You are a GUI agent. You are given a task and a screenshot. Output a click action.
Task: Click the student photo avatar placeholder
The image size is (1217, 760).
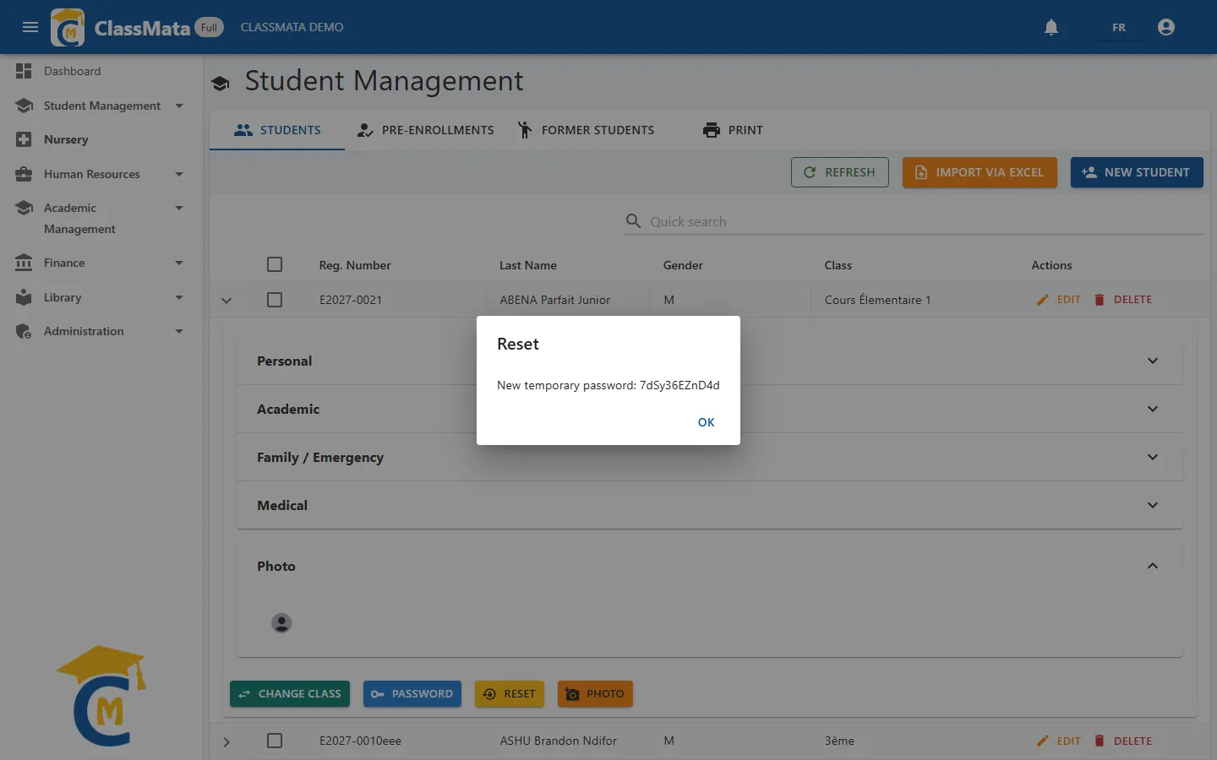(281, 623)
